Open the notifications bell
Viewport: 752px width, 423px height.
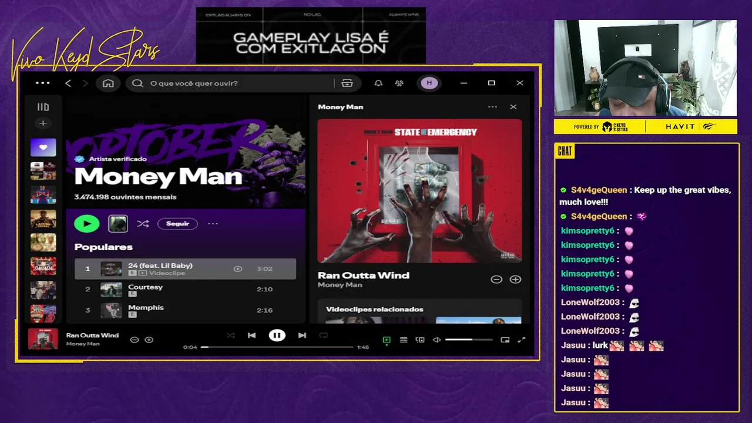point(378,83)
